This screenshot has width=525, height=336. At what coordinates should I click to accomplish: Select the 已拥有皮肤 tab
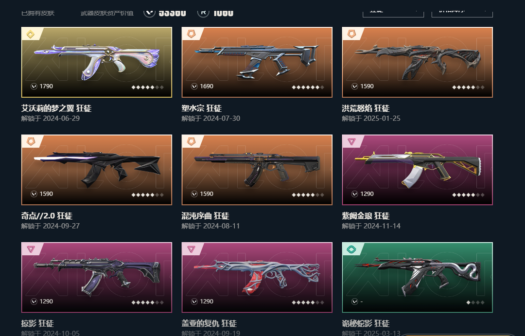38,13
